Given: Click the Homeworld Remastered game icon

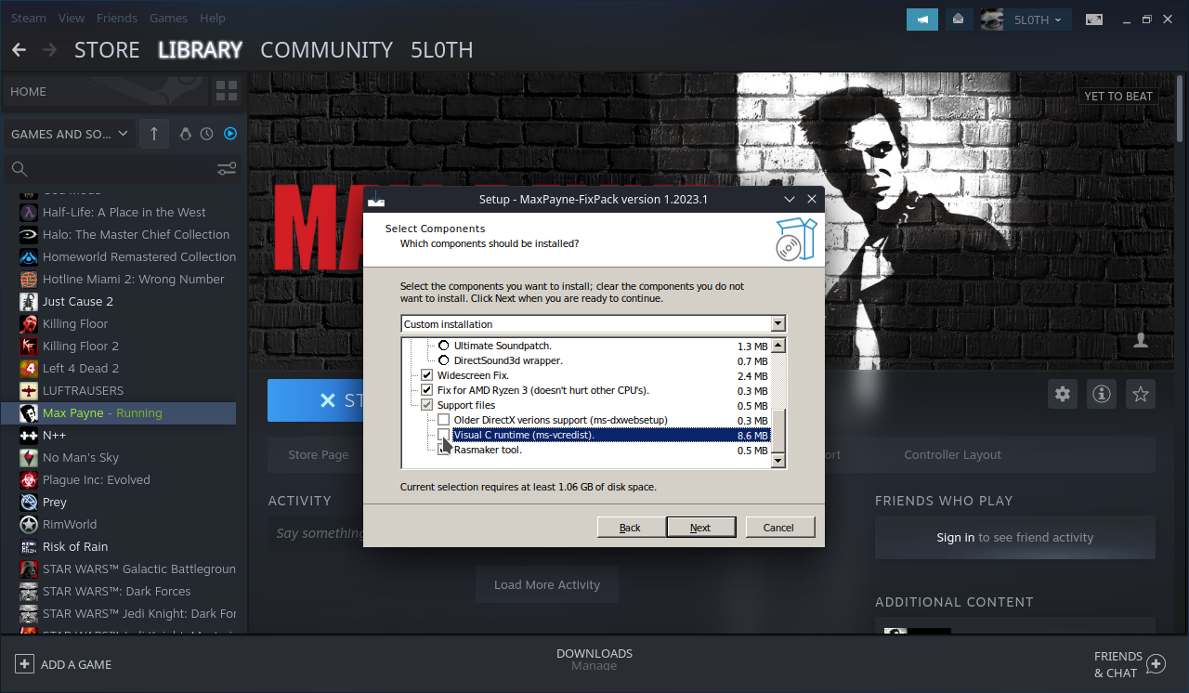Looking at the screenshot, I should point(28,257).
